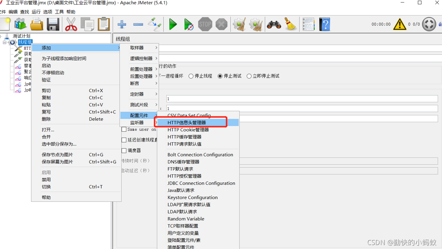Expand the 断言 submenu

coord(139,83)
